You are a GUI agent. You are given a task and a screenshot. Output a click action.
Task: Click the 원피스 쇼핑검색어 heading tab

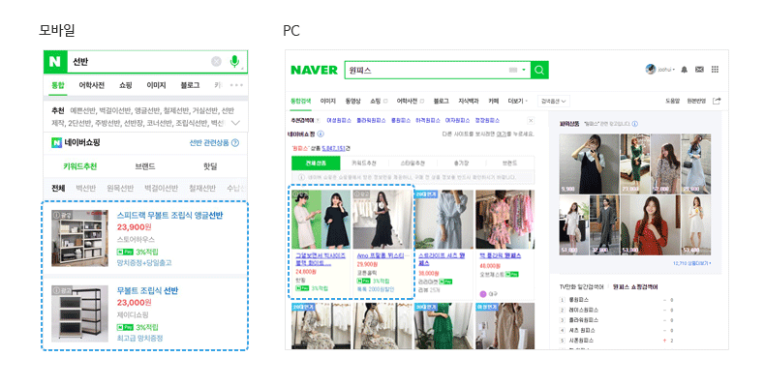tap(635, 287)
